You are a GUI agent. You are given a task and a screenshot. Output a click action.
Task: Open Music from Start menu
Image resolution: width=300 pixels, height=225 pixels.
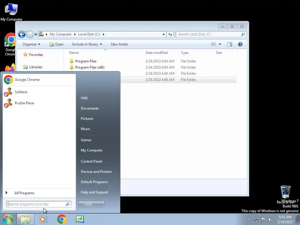[x=86, y=129]
